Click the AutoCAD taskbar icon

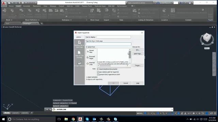tap(80, 119)
